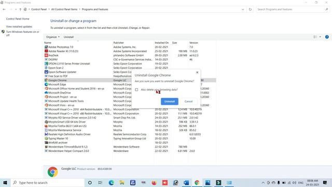The width and height of the screenshot is (332, 187).
Task: Change the view with the view icon
Action: 315,37
